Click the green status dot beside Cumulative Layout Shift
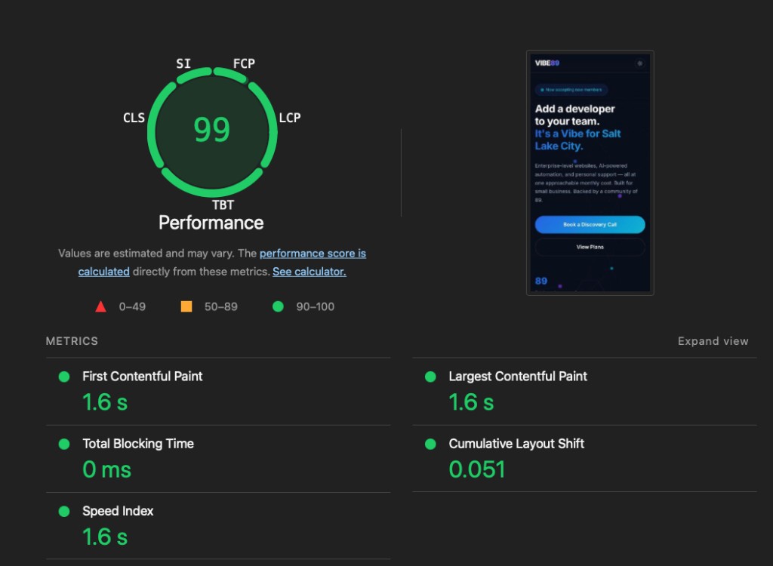Image resolution: width=773 pixels, height=566 pixels. click(x=430, y=444)
